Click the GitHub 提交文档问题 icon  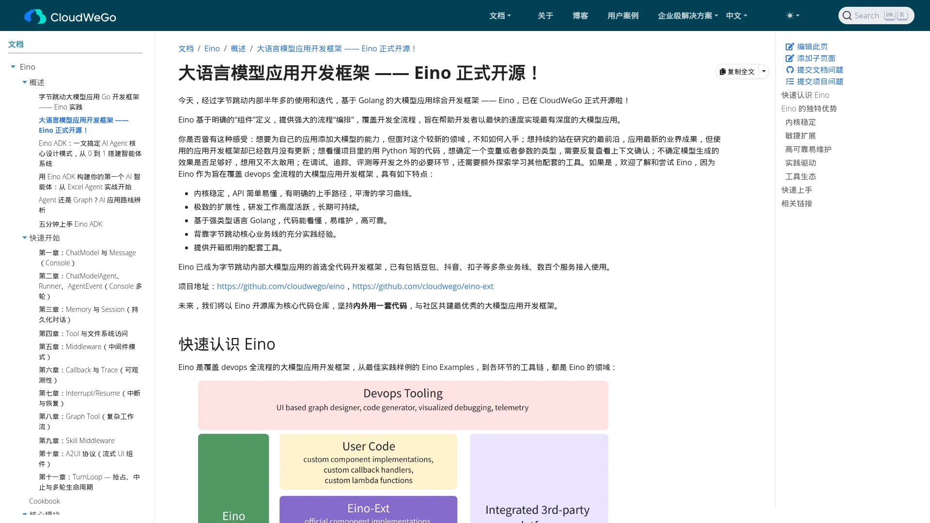point(790,70)
